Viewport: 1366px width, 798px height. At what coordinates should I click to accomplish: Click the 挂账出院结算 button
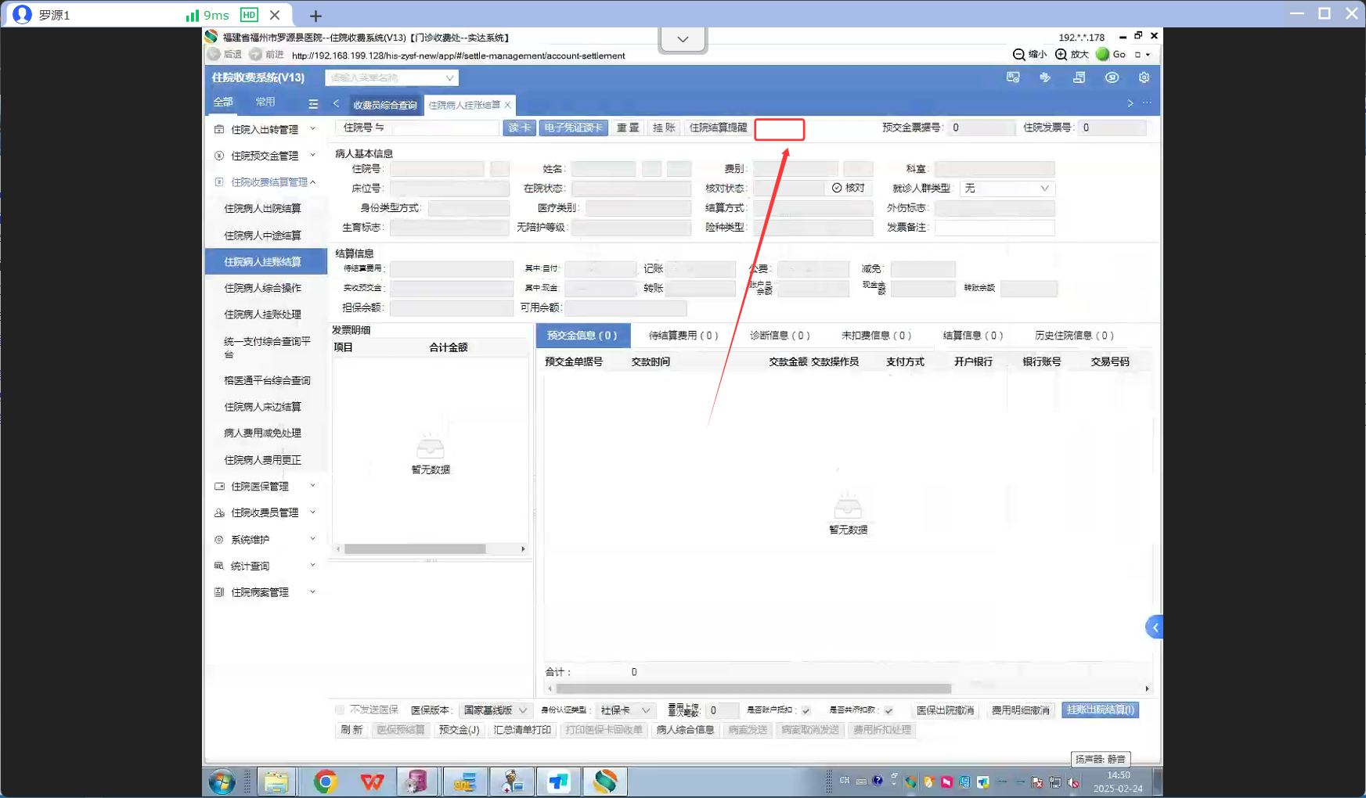tap(1100, 710)
